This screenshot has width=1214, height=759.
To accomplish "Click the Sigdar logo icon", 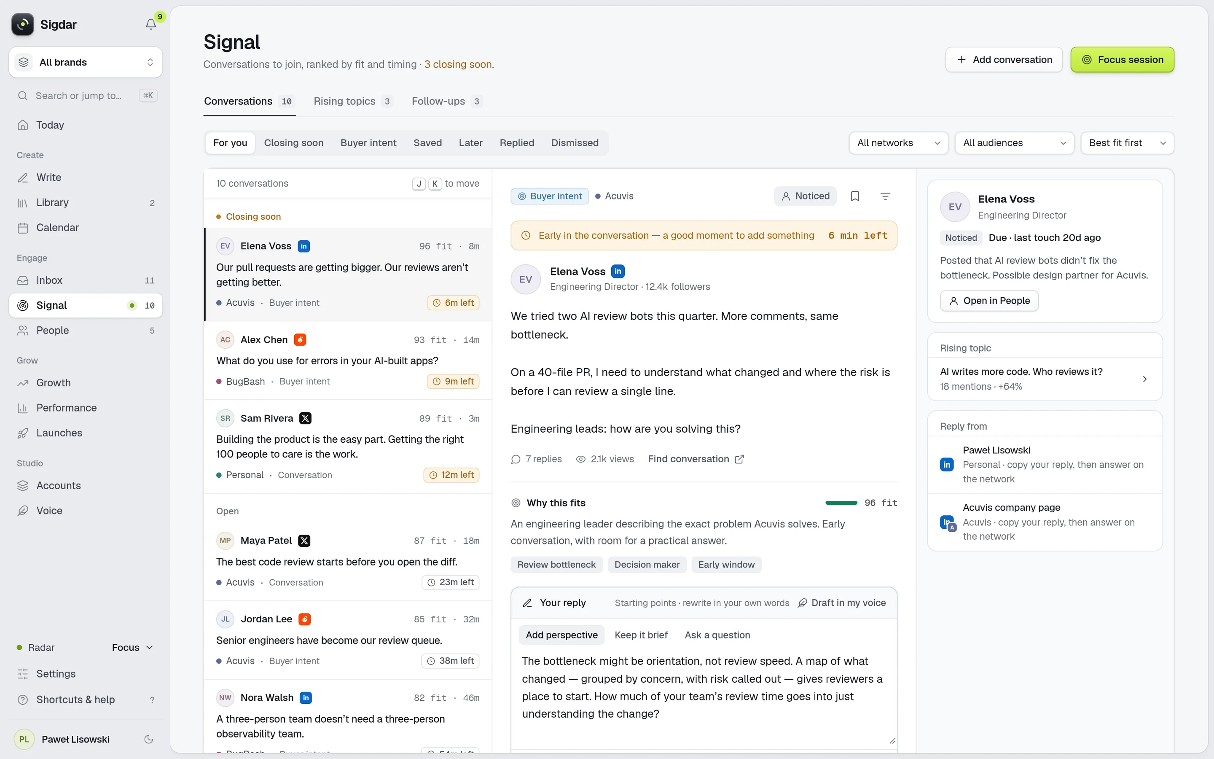I will click(x=23, y=24).
